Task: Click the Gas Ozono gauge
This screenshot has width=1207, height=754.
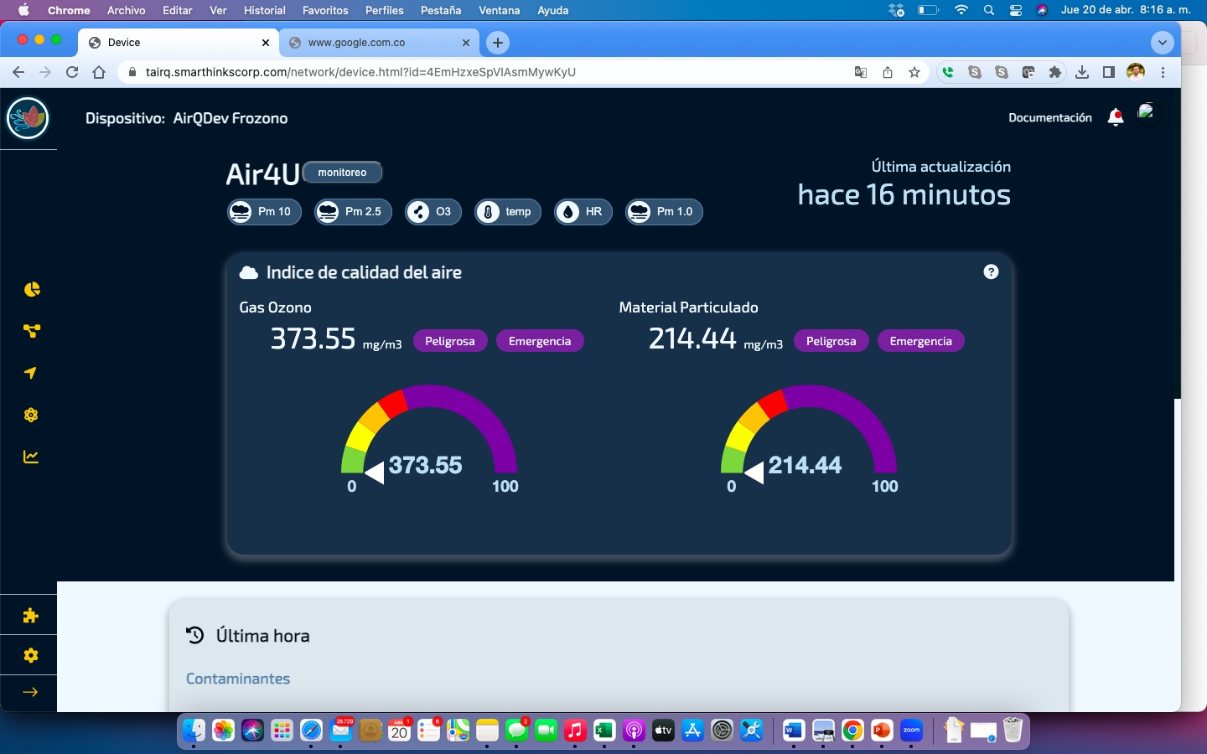Action: pos(428,436)
